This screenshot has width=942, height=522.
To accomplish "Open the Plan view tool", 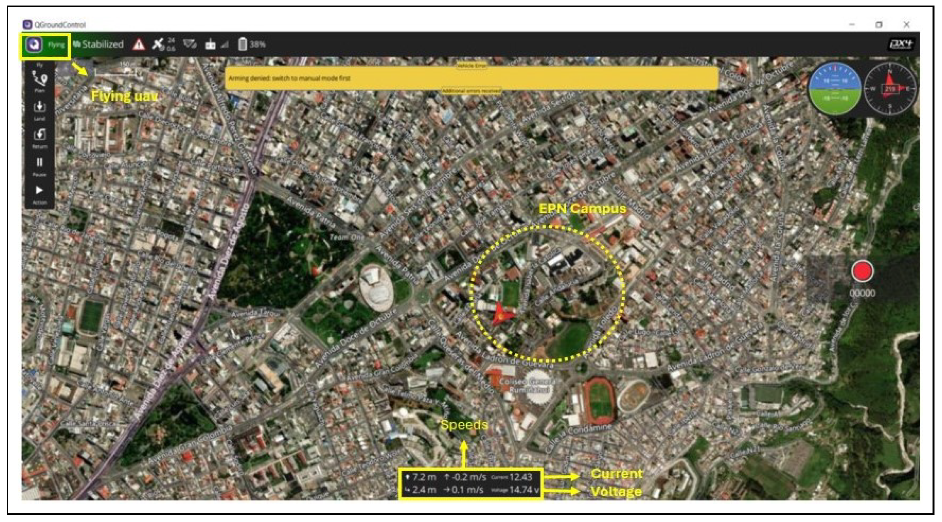I will coord(39,80).
